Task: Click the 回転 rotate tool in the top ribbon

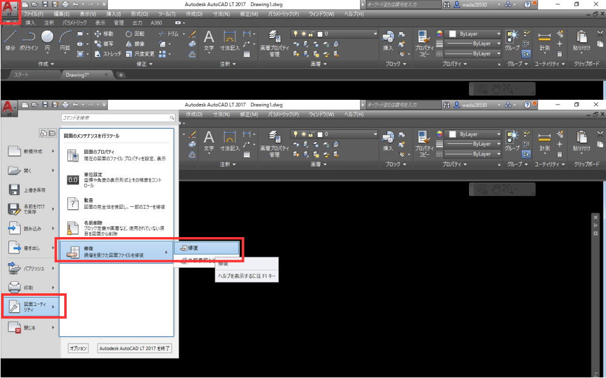Action: coord(135,33)
